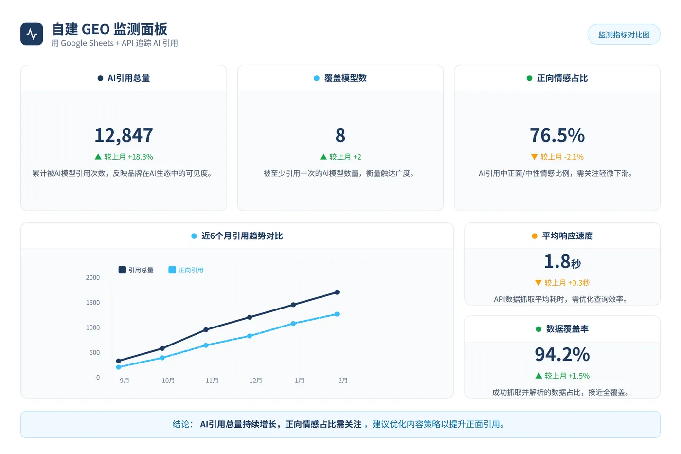Click the 引用总量 data point for 10月
Viewport: 681px width, 454px height.
(162, 348)
